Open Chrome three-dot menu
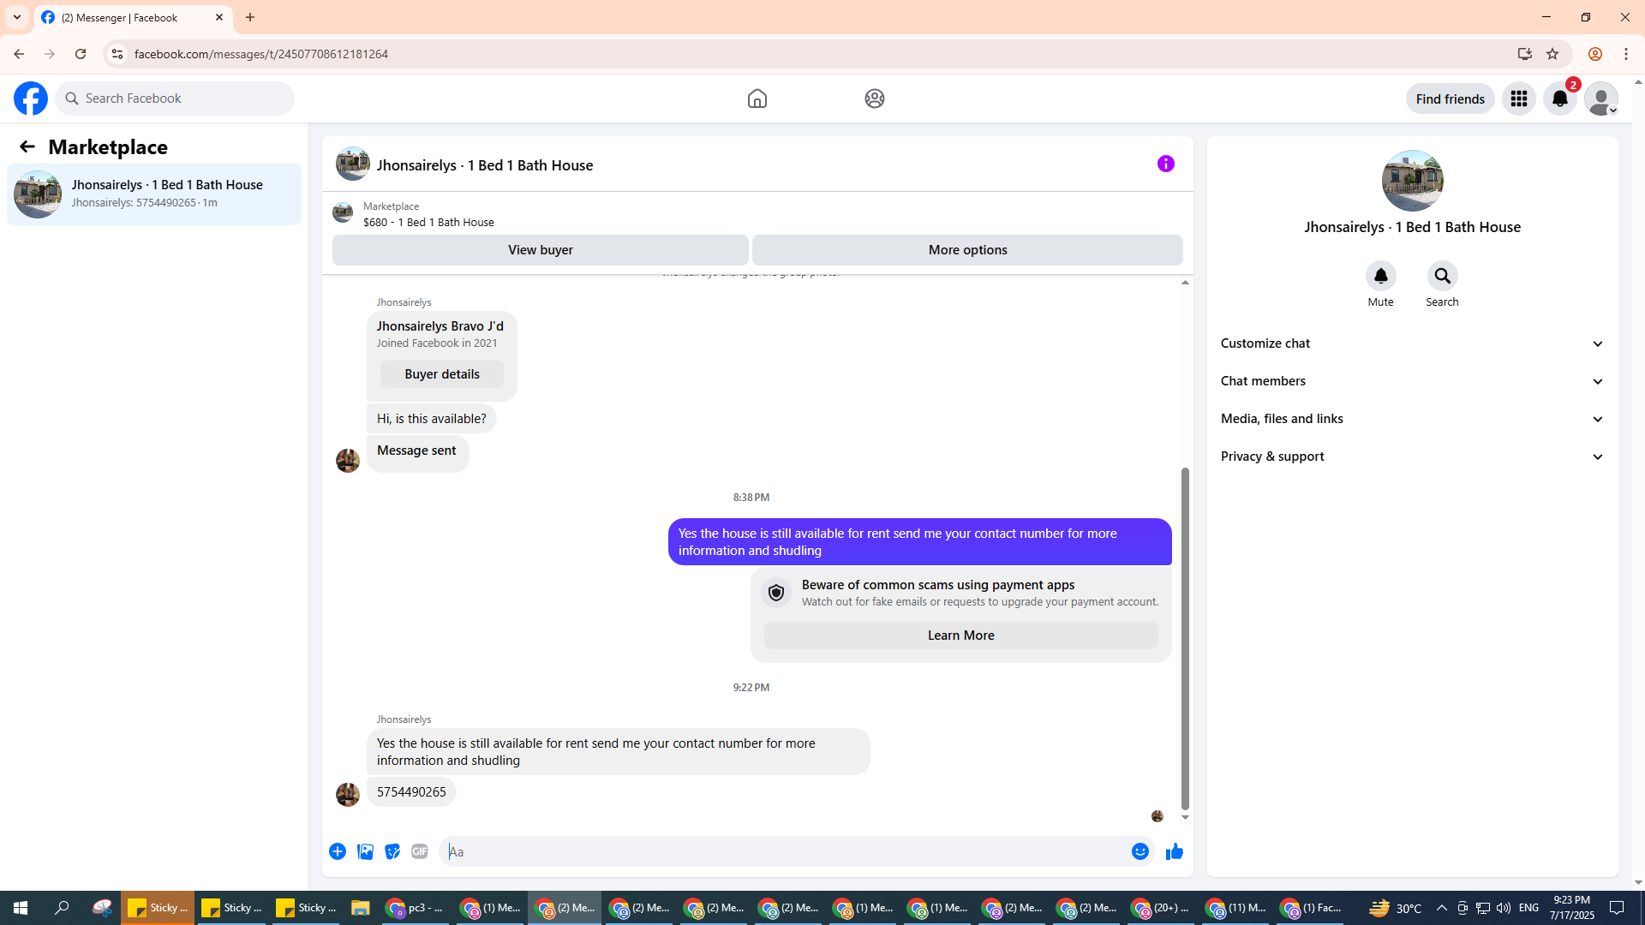Screen dimensions: 1645x925 tap(1626, 54)
